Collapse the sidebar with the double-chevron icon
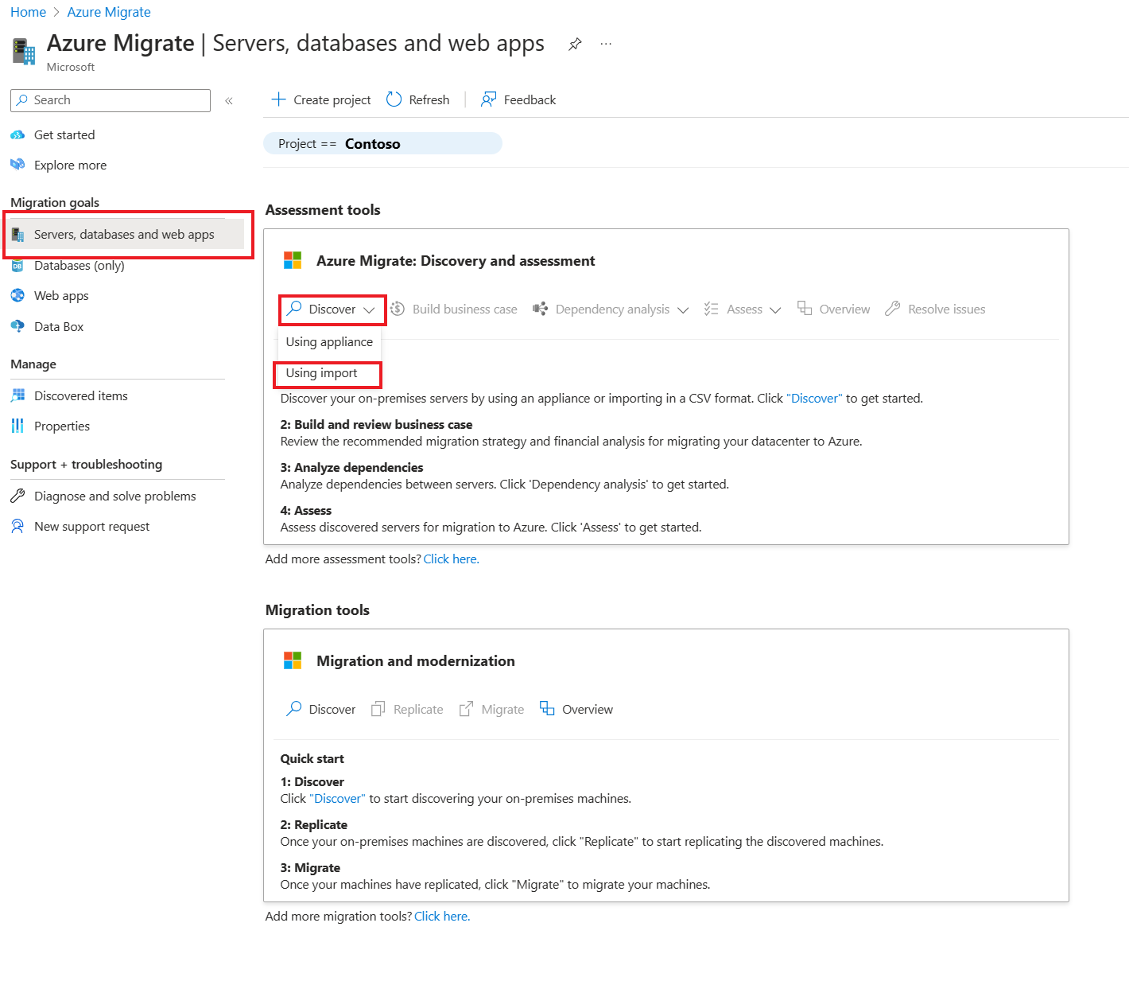Image resolution: width=1129 pixels, height=989 pixels. coord(229,101)
